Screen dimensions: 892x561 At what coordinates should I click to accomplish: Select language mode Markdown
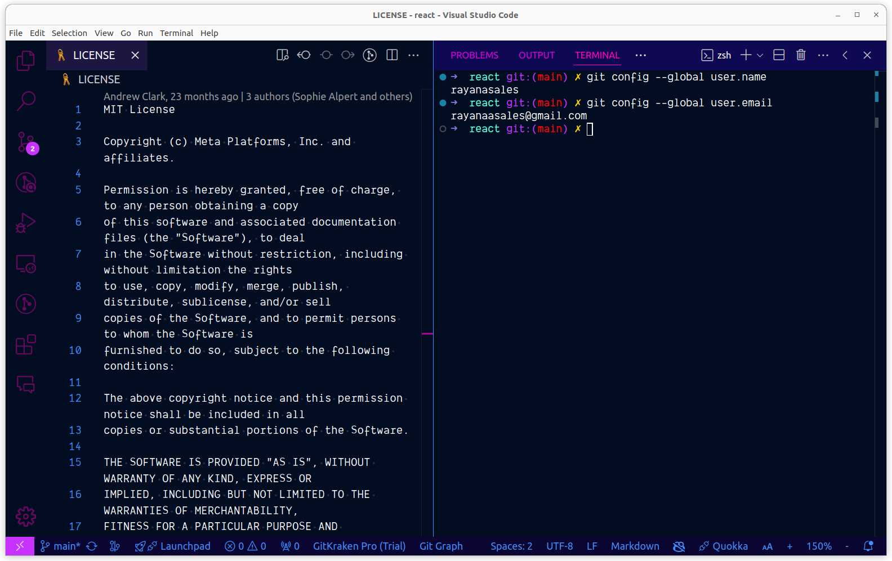click(x=635, y=546)
